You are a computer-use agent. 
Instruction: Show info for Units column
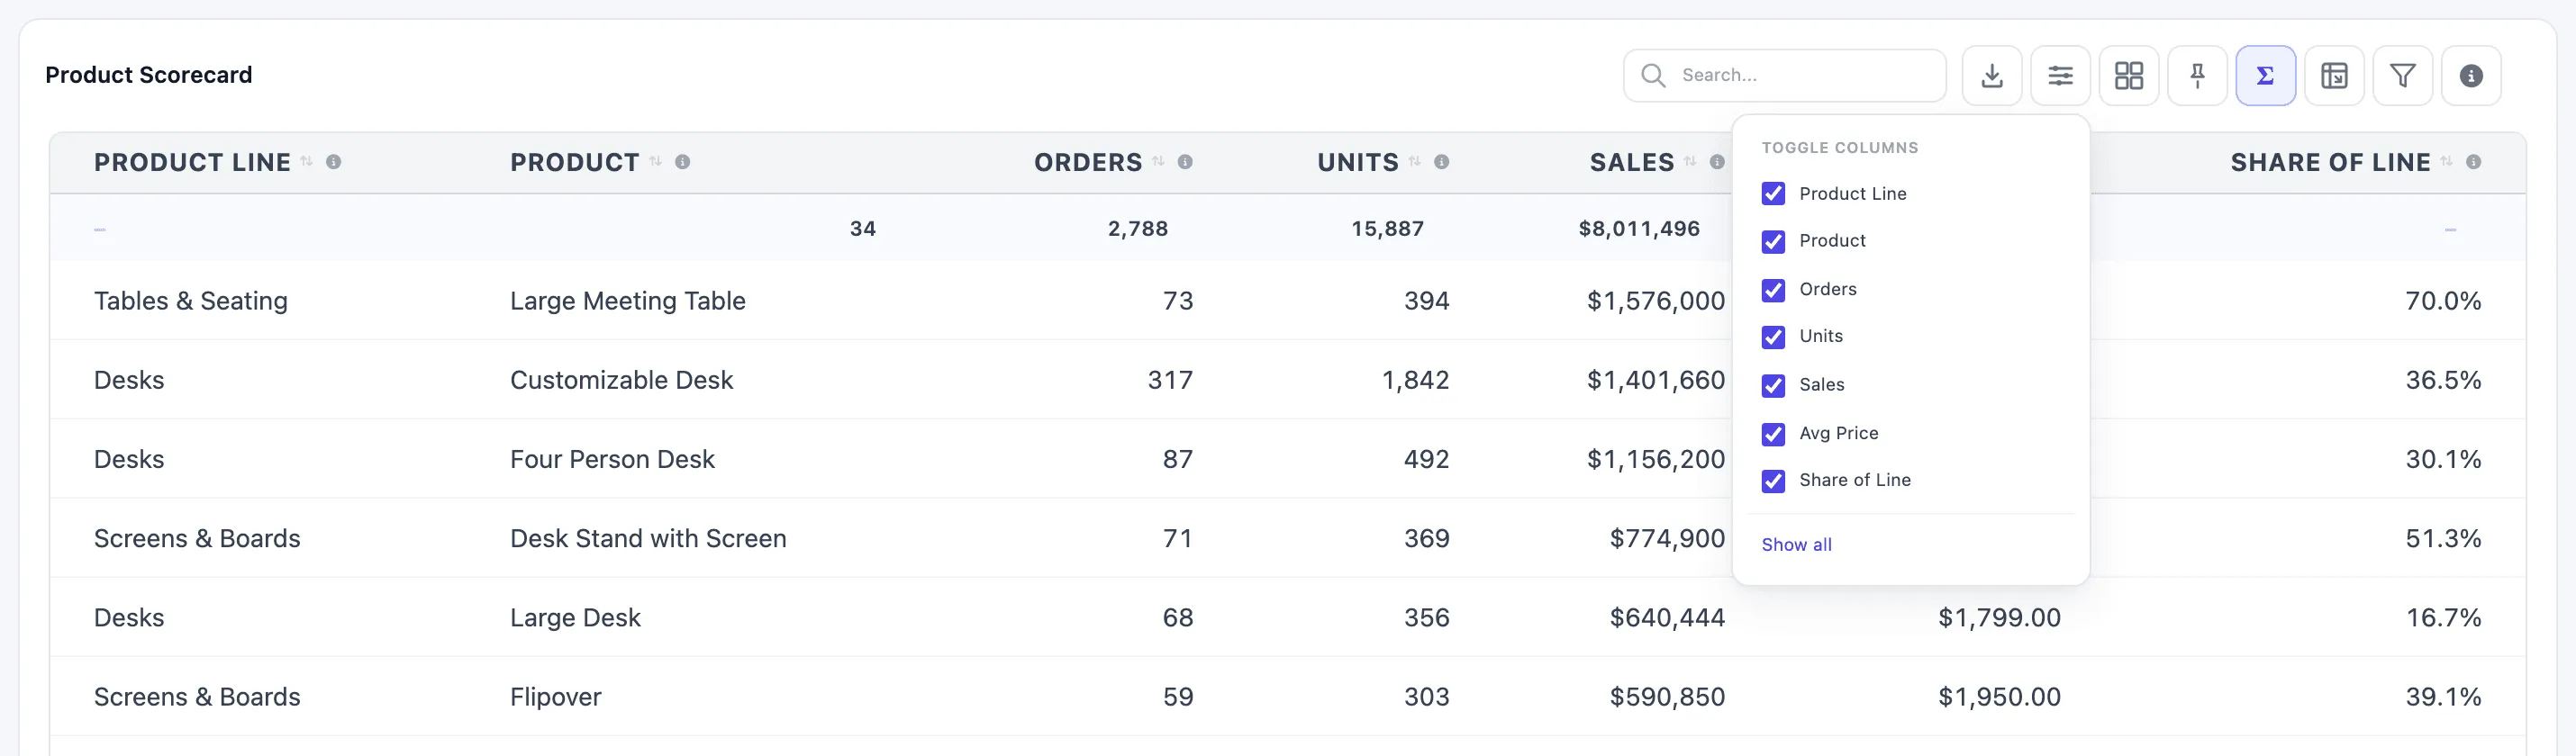1441,162
